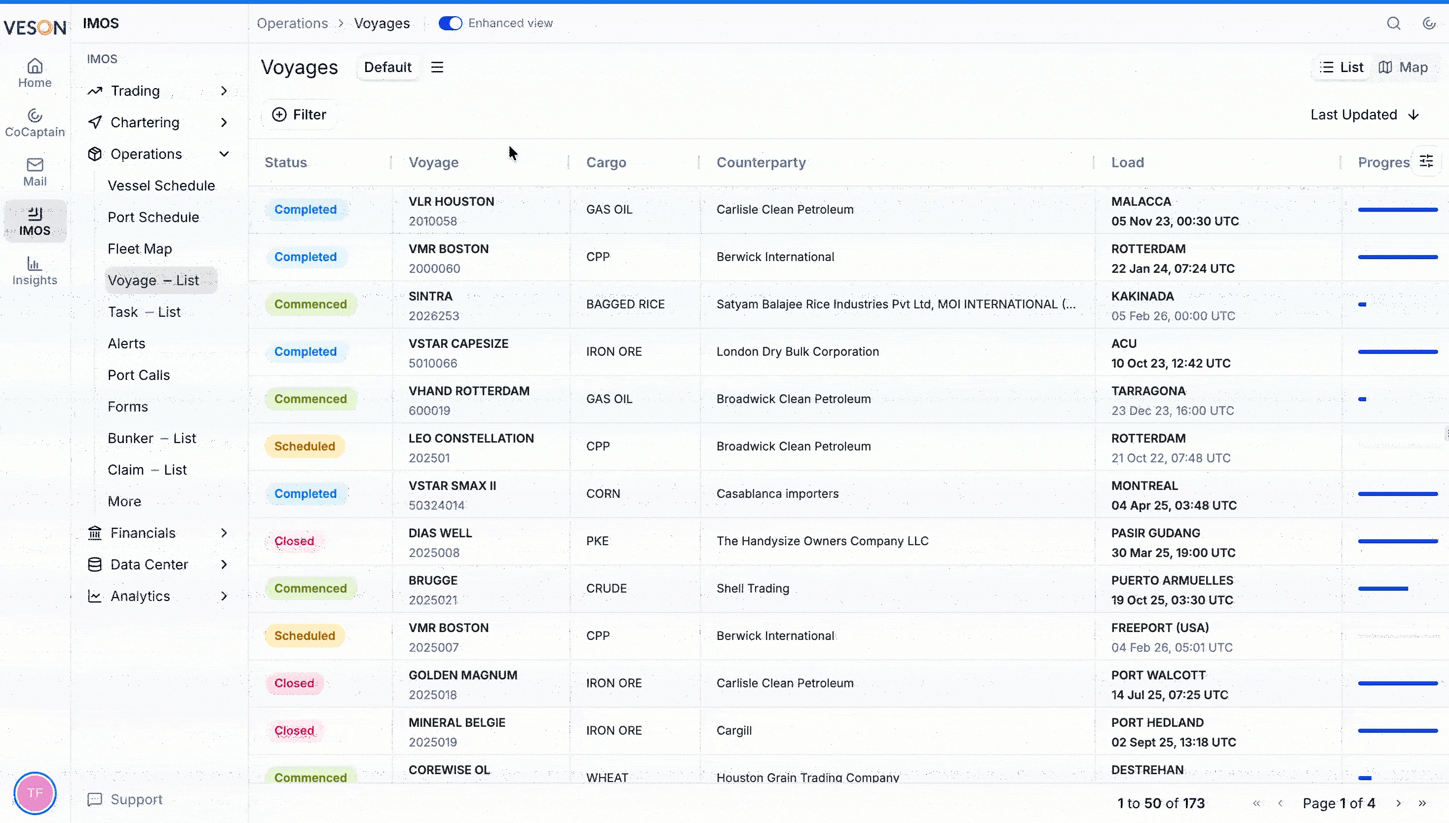Open the view options hamburger icon beside Default
The image size is (1449, 823).
[x=437, y=67]
